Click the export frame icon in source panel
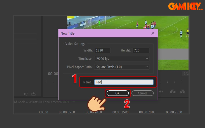Image resolution: width=205 pixels, height=128 pixels. (34, 94)
